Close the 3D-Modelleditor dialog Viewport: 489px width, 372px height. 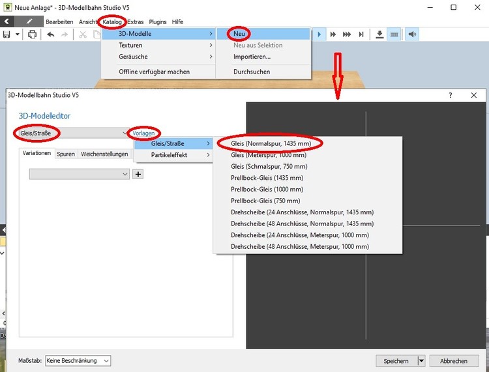474,95
